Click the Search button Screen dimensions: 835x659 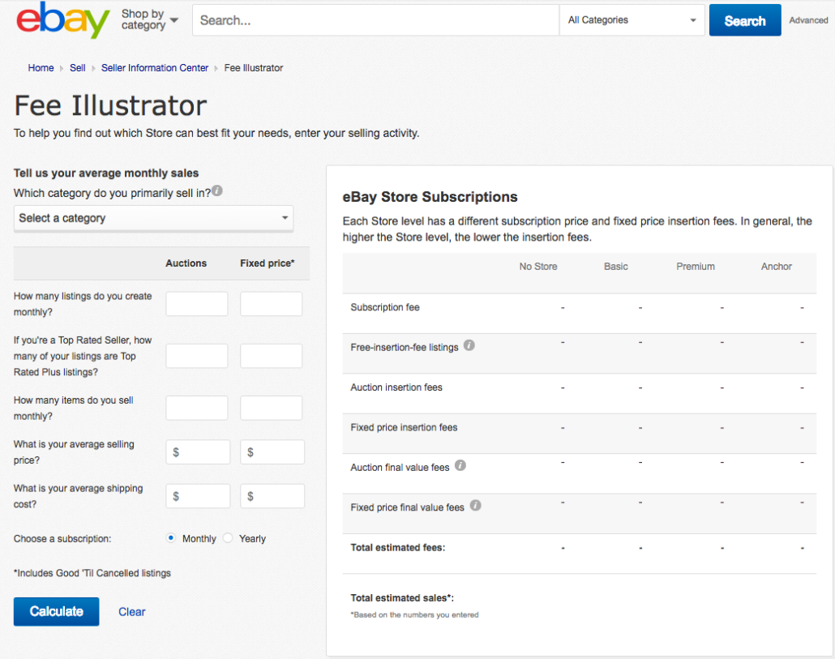(745, 20)
